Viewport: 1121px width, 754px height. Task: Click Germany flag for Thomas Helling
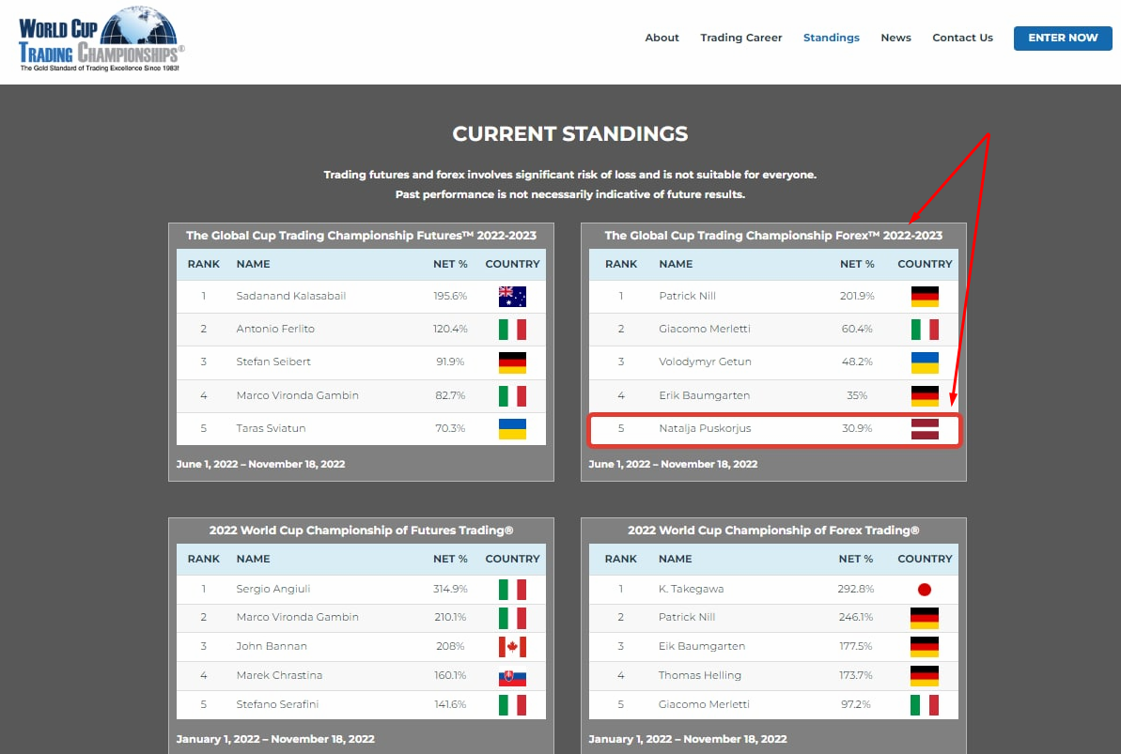(x=925, y=676)
